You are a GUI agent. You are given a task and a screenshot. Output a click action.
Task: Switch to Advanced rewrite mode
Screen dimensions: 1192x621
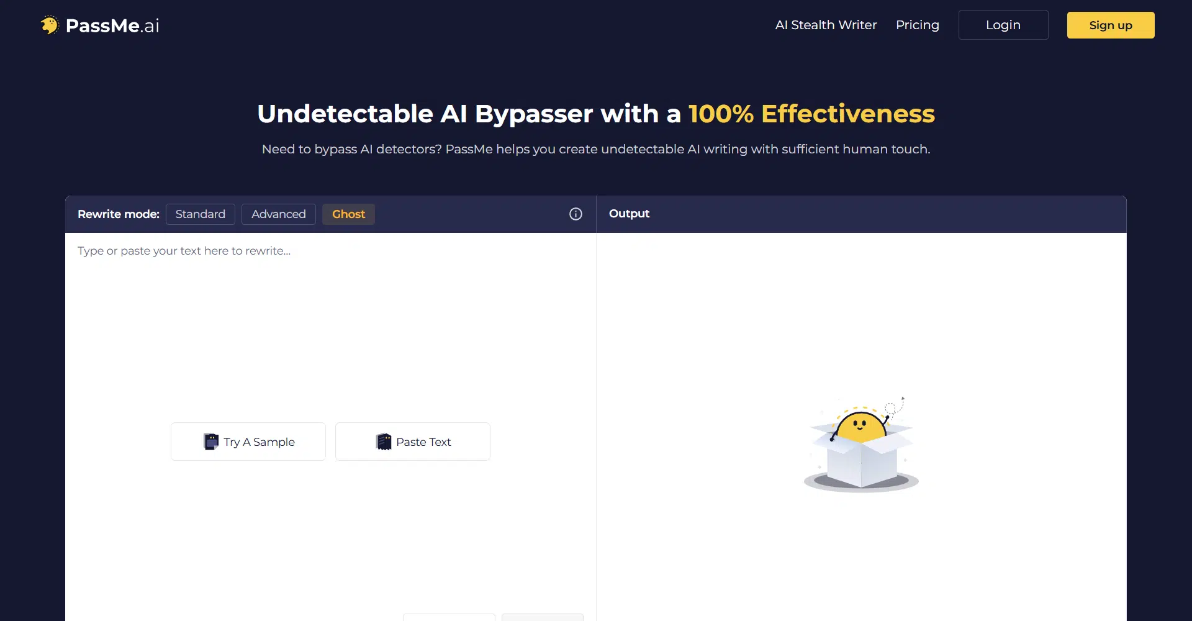point(278,214)
